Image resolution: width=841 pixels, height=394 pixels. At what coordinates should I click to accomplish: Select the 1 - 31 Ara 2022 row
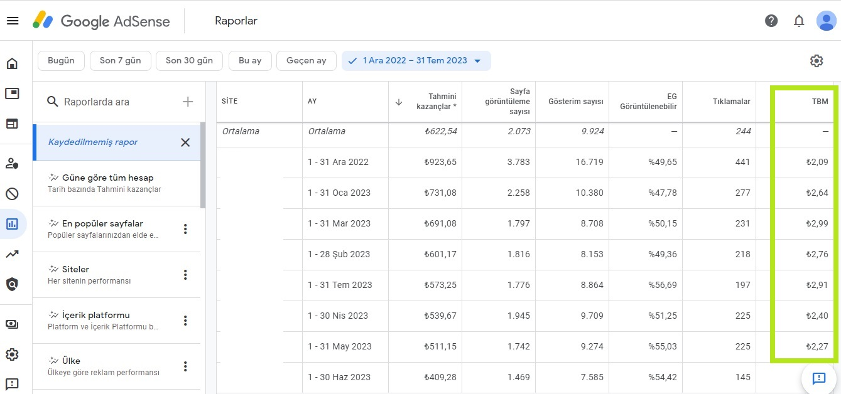pos(526,162)
